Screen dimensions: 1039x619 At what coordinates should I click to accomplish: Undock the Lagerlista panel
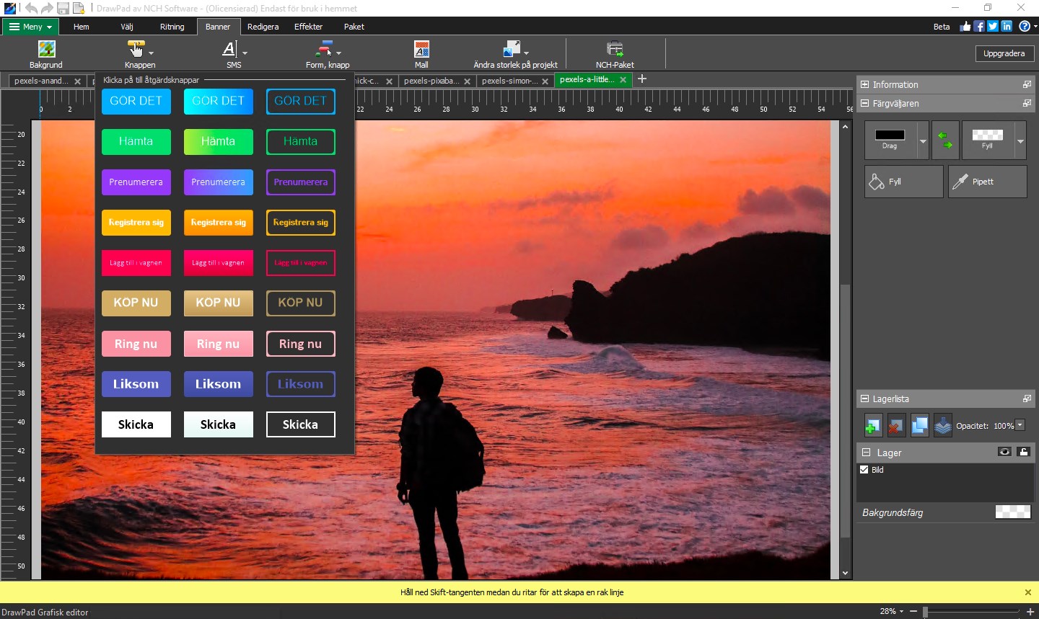pos(1027,398)
